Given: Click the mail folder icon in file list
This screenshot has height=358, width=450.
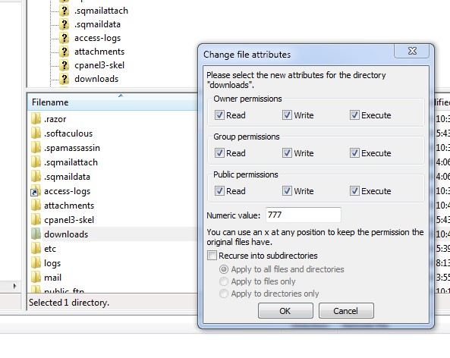Looking at the screenshot, I should (x=36, y=277).
